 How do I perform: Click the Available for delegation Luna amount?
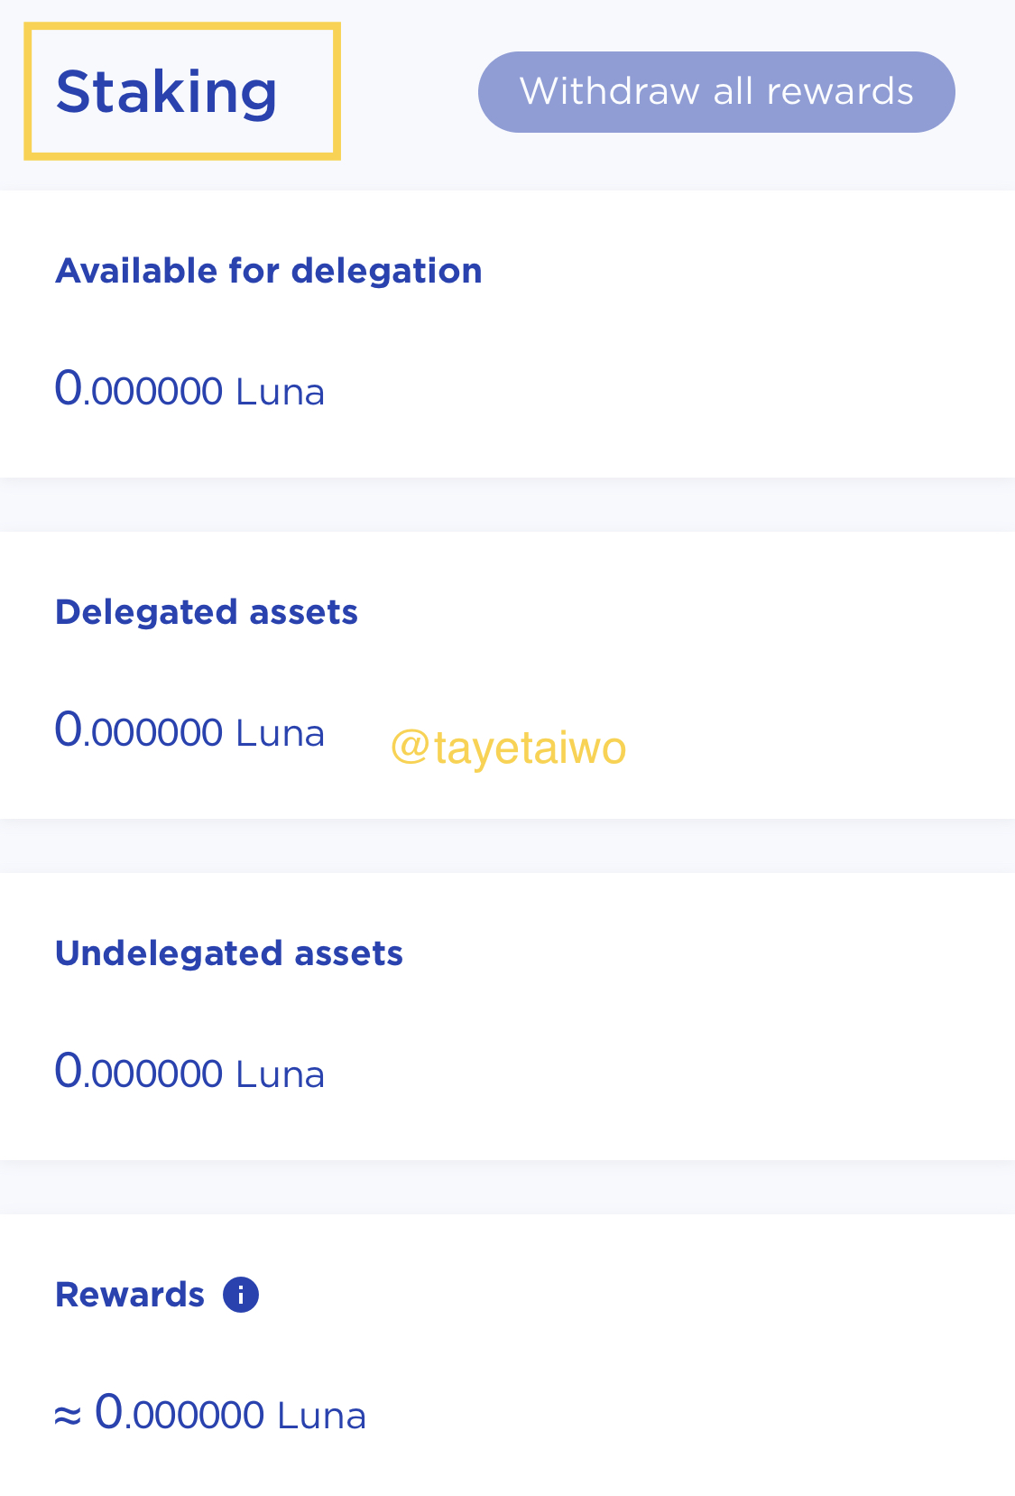[x=189, y=390]
